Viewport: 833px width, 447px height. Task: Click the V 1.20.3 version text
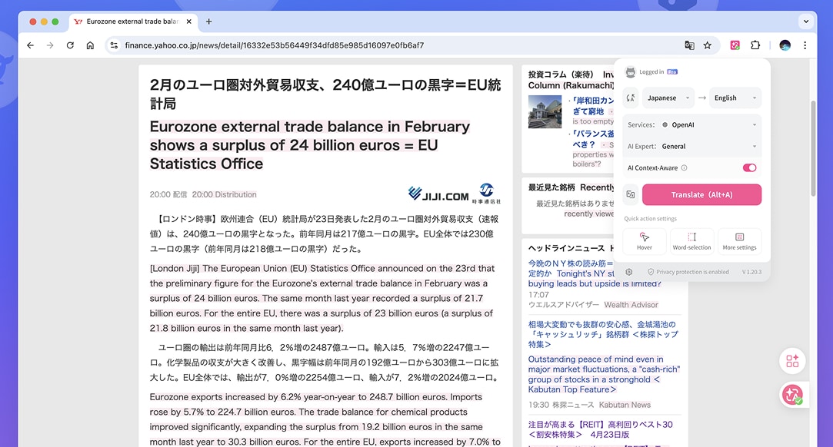point(751,272)
